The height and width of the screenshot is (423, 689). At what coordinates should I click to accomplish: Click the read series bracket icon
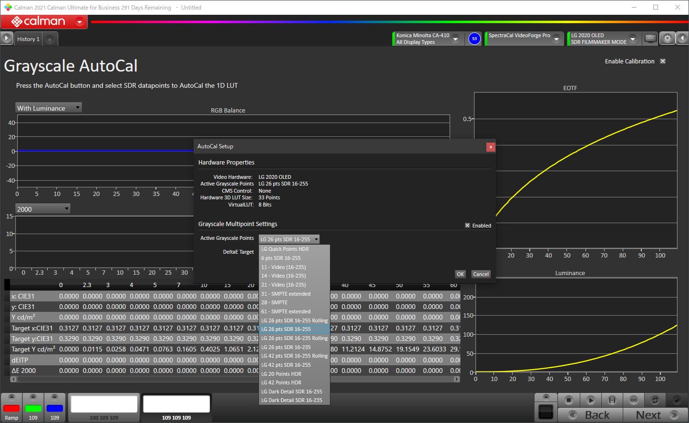(612, 400)
